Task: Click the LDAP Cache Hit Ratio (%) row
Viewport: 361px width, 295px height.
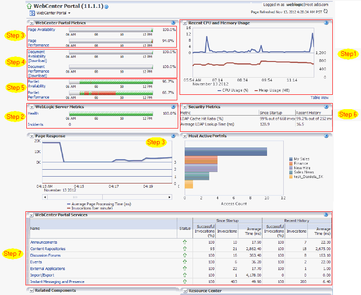Action: 256,119
